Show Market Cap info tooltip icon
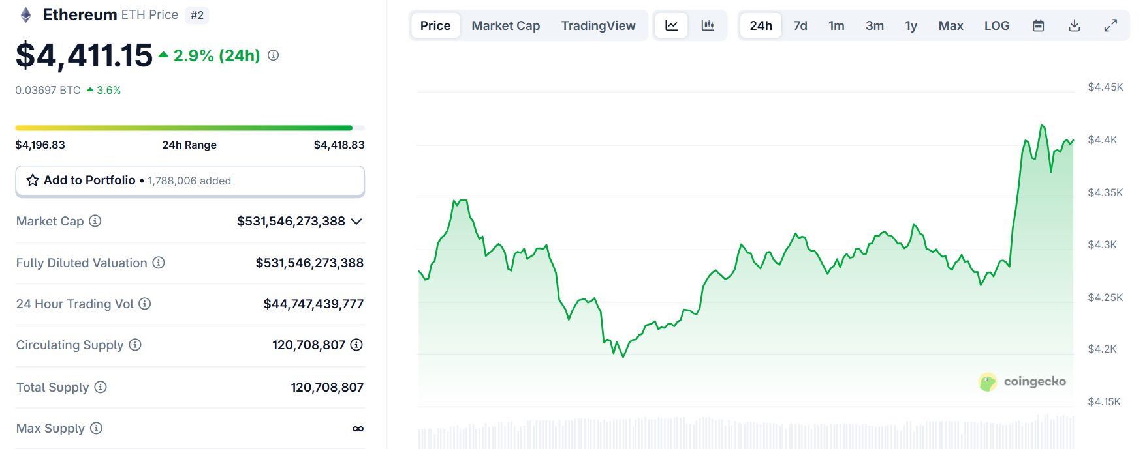This screenshot has height=449, width=1147. click(x=95, y=221)
